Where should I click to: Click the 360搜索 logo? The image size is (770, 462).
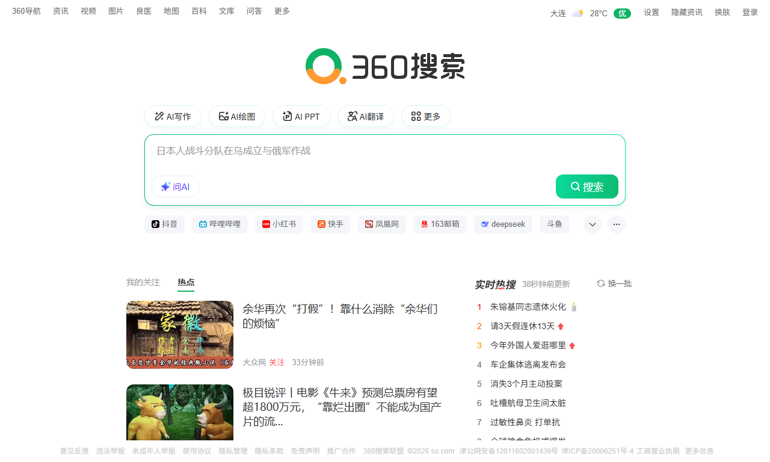(385, 66)
